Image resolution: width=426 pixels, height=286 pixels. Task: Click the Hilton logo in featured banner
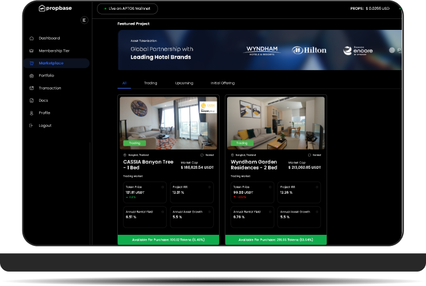click(309, 51)
